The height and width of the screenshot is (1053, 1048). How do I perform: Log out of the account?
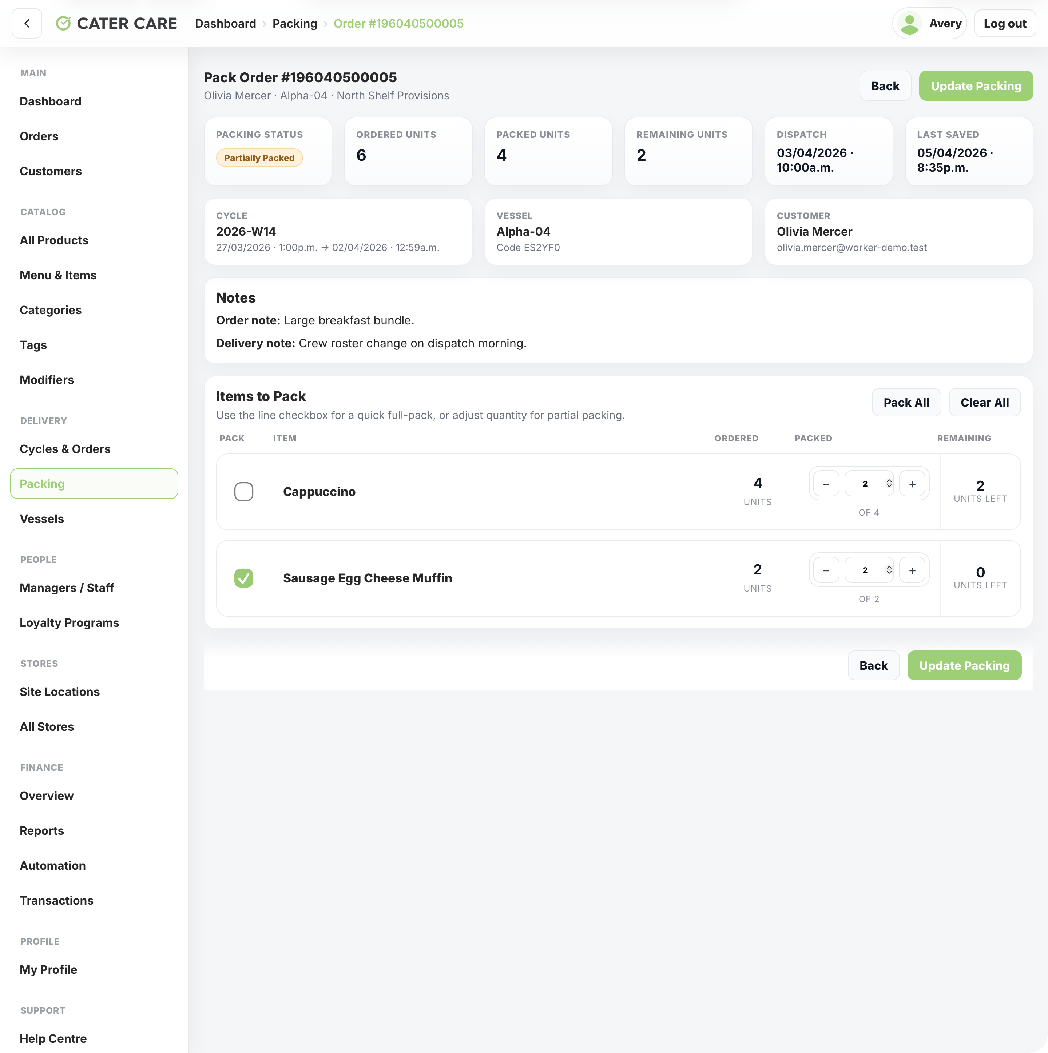pos(1004,23)
